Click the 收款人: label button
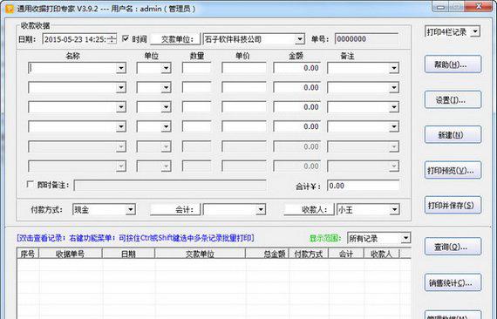497x319 pixels. (x=309, y=209)
